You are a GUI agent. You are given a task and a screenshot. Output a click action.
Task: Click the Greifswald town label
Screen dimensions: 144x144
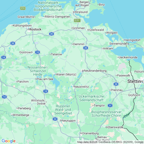tap(96, 30)
